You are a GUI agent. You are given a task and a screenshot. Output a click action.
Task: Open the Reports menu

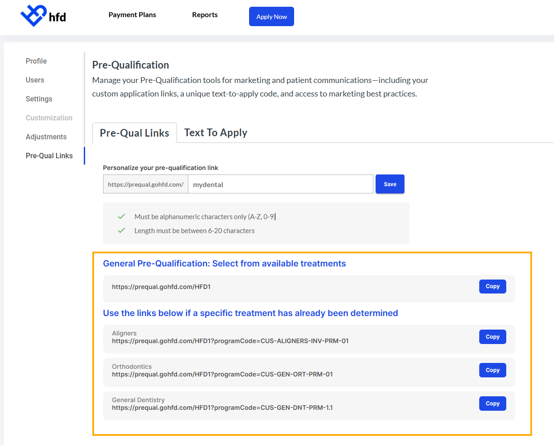tap(205, 15)
